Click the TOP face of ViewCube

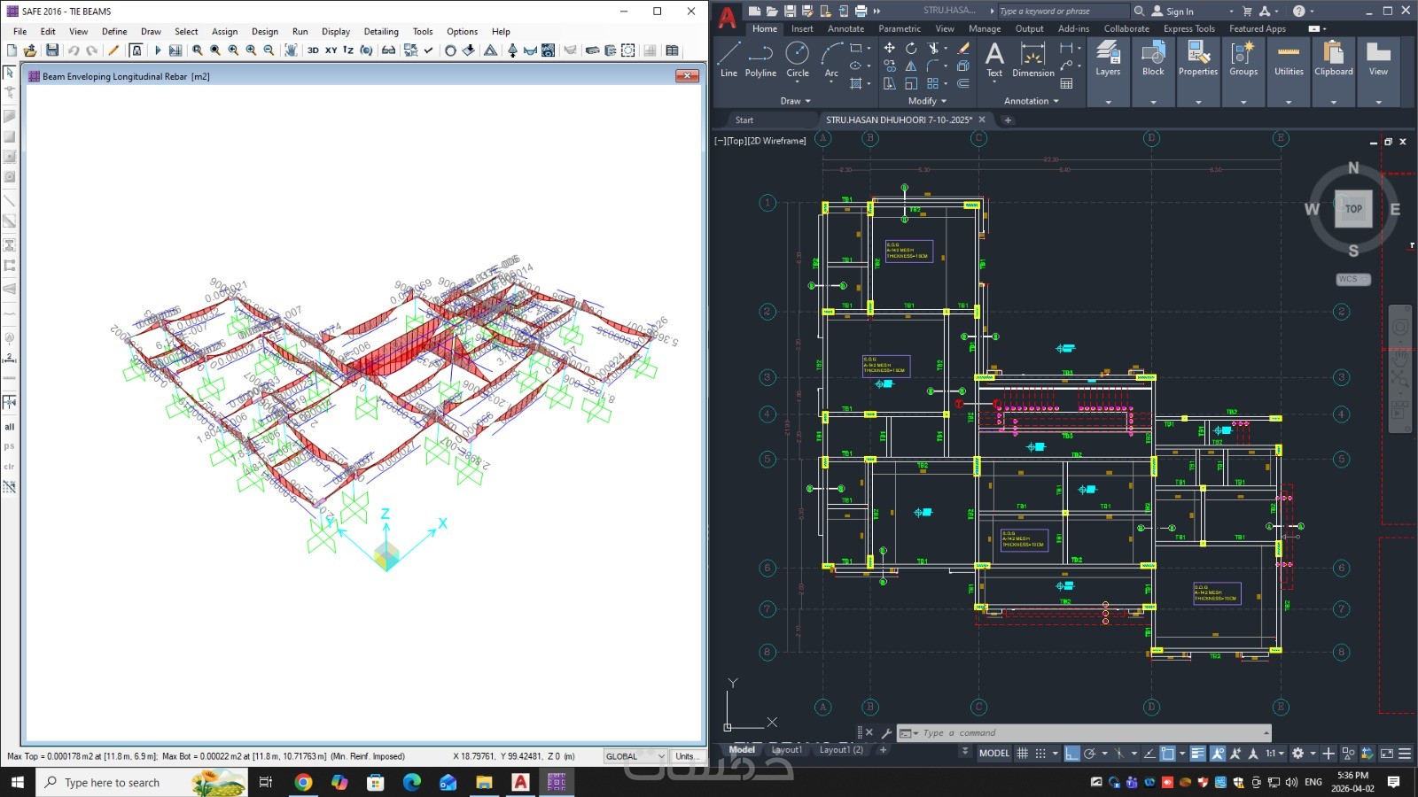pos(1353,209)
